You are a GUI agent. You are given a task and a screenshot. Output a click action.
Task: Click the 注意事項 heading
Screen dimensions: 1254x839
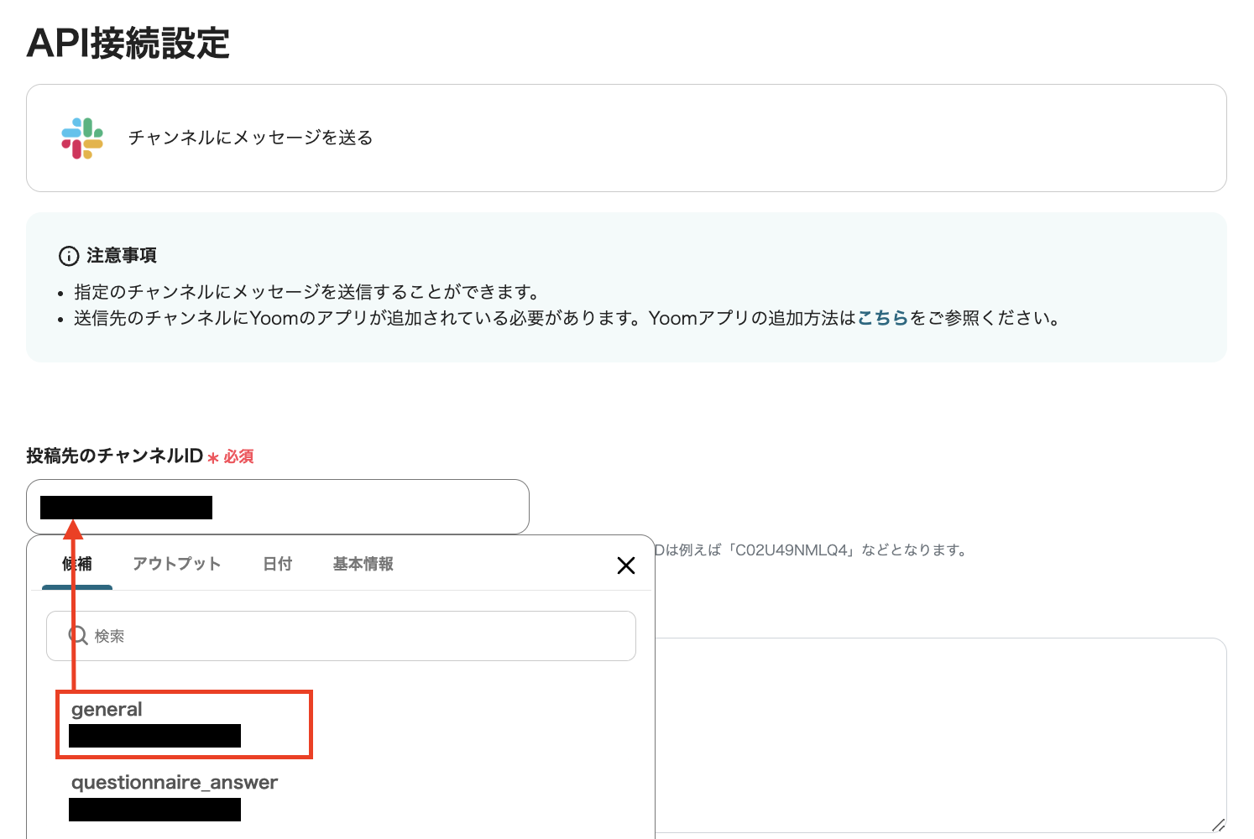point(122,256)
